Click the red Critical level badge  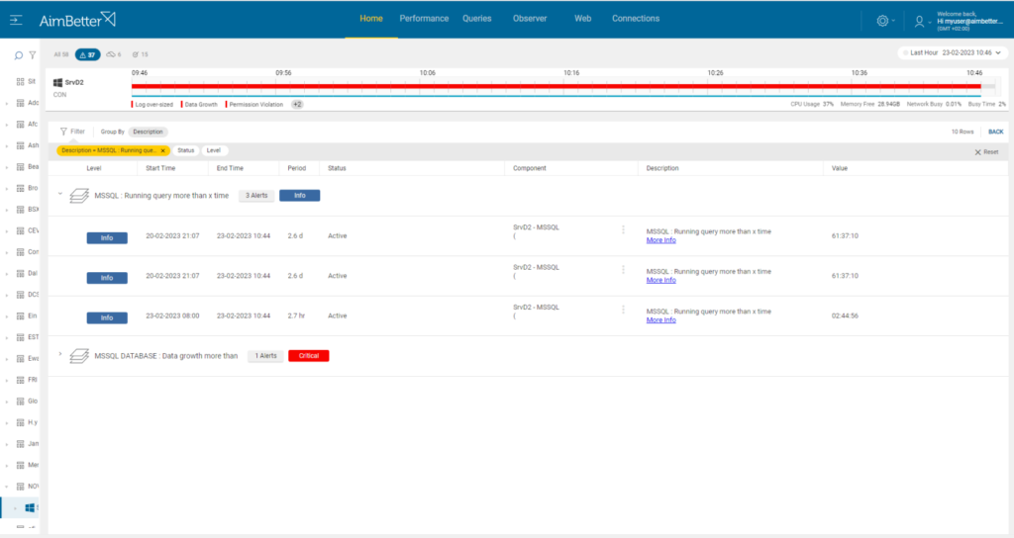point(309,356)
